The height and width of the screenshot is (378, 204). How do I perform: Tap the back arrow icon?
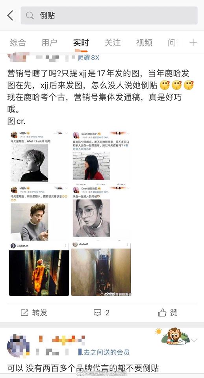pyautogui.click(x=10, y=15)
